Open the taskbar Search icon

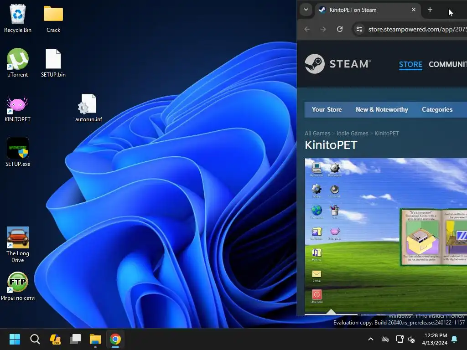pos(35,339)
